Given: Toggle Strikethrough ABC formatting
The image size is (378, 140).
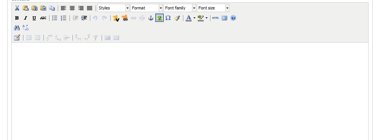Looking at the screenshot, I should (x=43, y=18).
